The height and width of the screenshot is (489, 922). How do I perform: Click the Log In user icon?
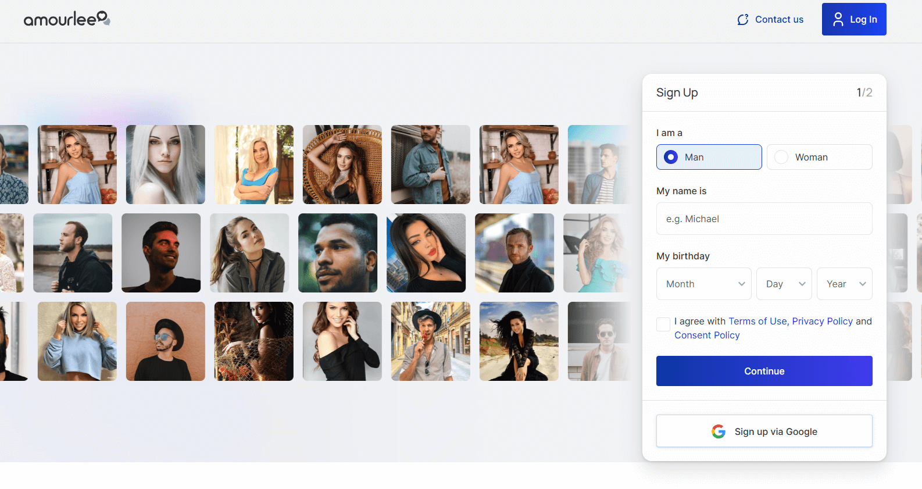(838, 19)
